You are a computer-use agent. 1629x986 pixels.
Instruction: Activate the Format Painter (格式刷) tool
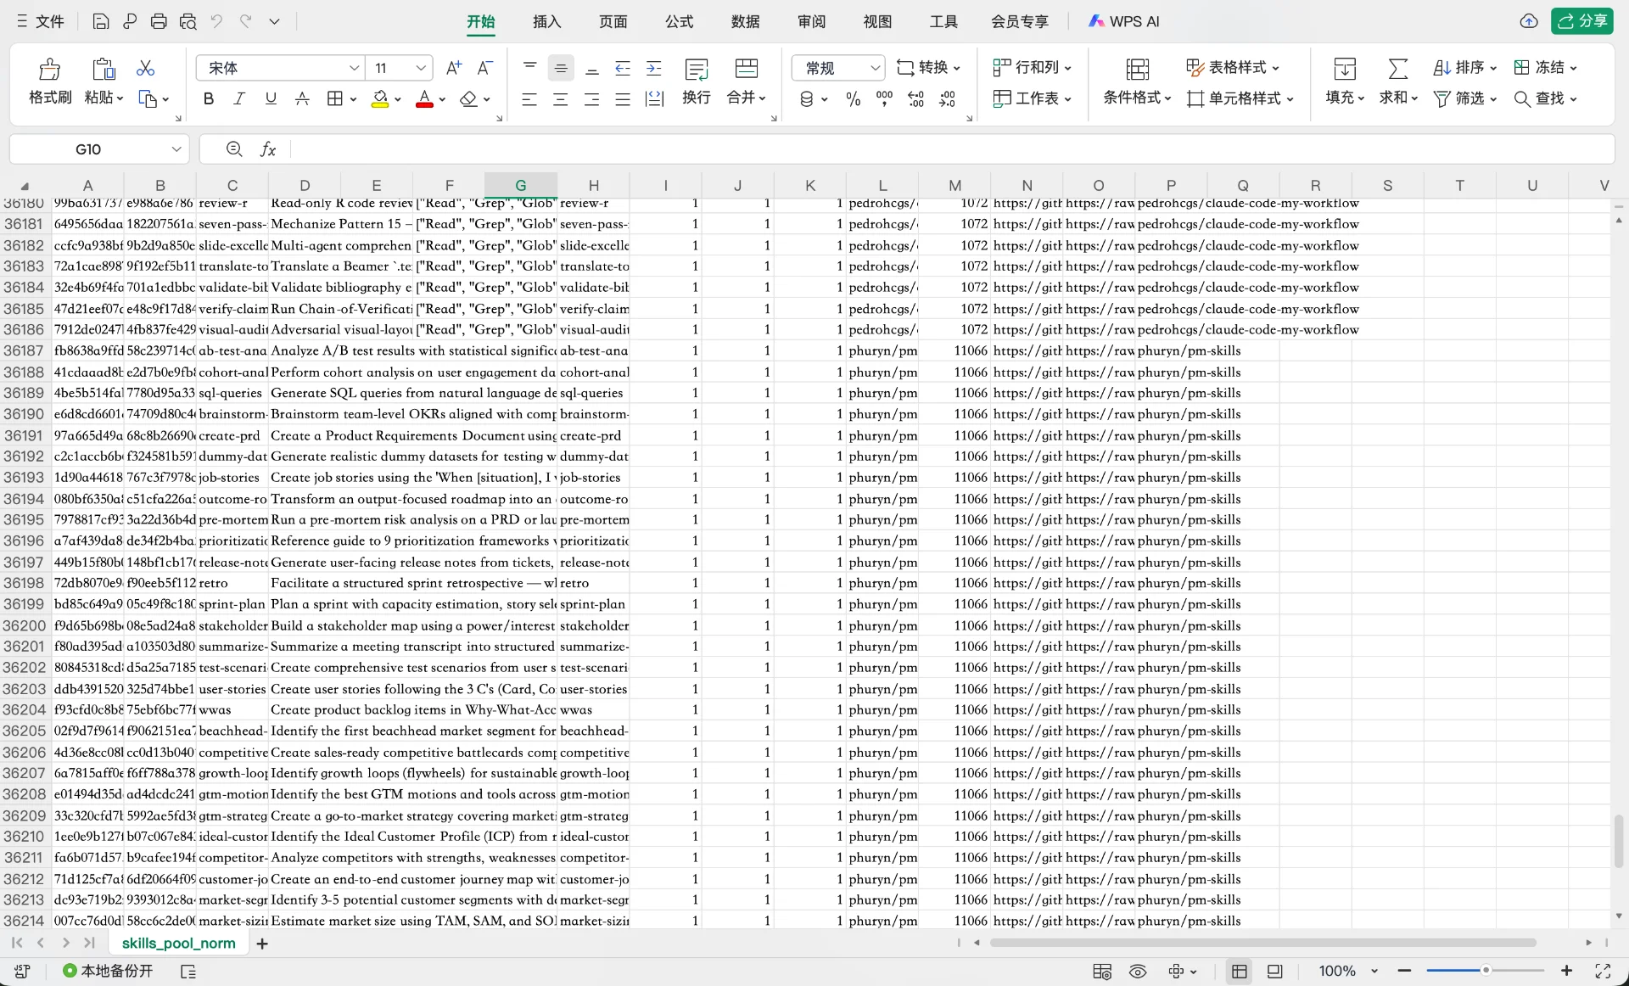[50, 81]
